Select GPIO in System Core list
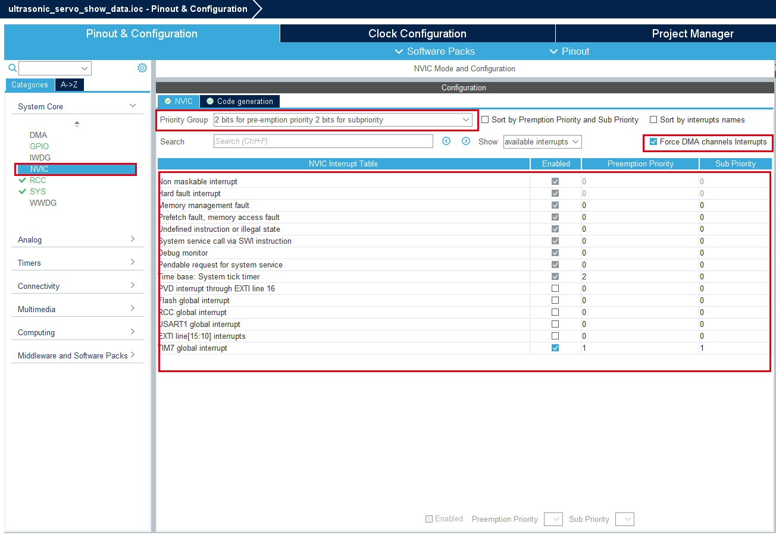 (39, 146)
